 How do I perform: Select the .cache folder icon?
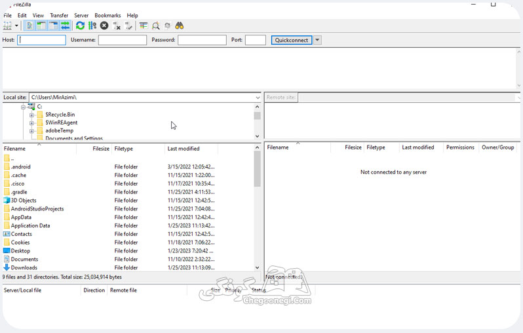[x=7, y=175]
